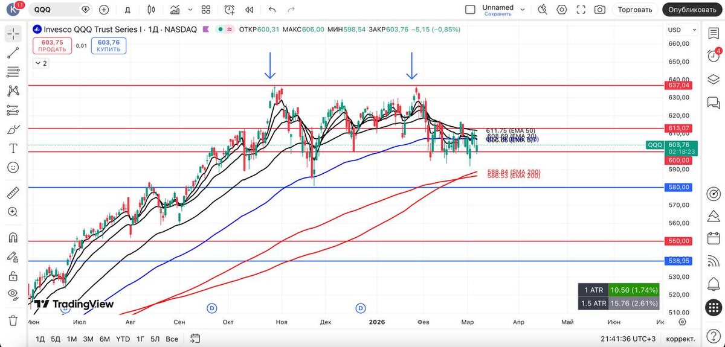Click the Опубликовать button

(692, 10)
